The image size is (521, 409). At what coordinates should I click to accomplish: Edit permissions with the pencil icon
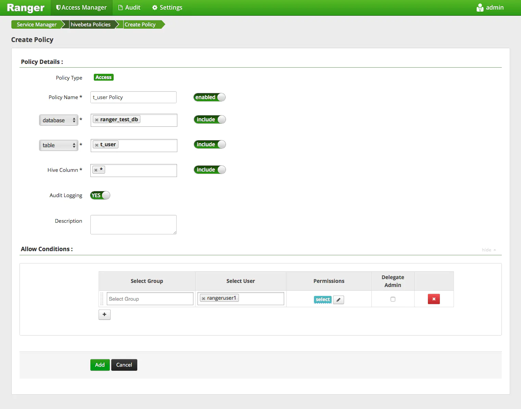(339, 300)
